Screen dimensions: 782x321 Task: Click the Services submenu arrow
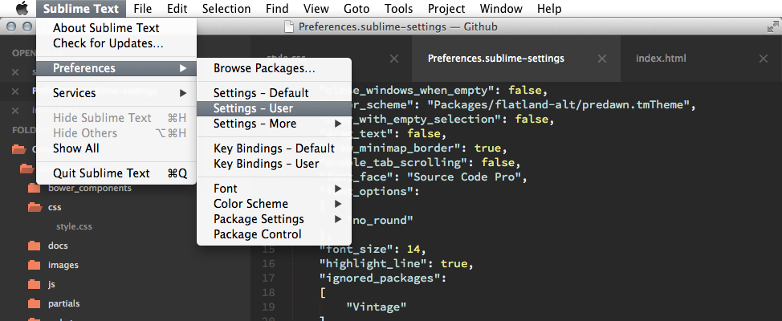click(x=183, y=93)
